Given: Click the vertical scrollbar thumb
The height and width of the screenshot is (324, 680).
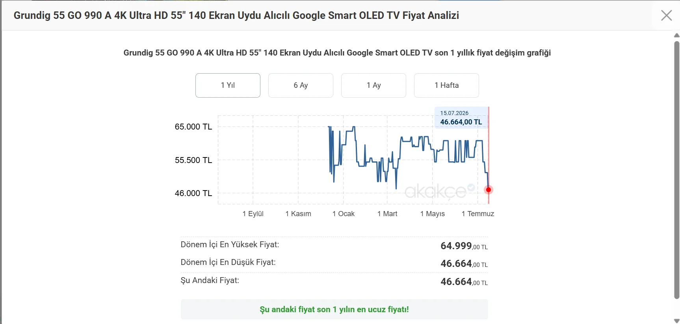Looking at the screenshot, I should [676, 170].
